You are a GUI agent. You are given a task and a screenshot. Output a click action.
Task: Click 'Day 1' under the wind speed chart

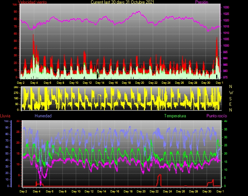(x=219, y=83)
